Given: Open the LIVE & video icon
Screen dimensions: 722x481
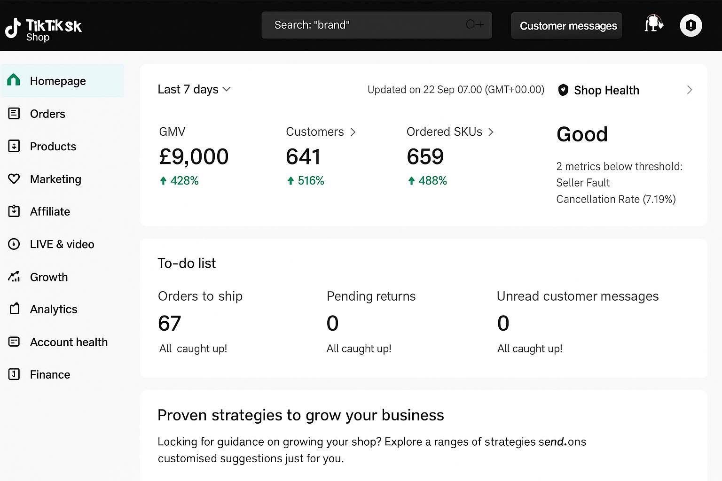Looking at the screenshot, I should coord(14,244).
